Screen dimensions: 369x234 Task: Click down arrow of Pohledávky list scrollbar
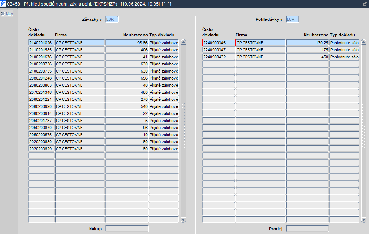(x=363, y=219)
